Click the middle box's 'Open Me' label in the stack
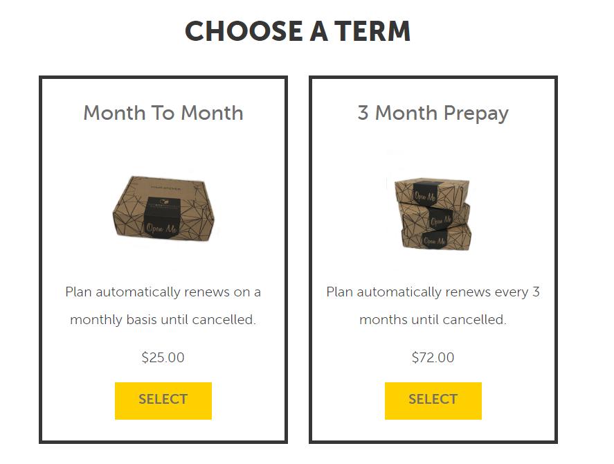 click(441, 221)
